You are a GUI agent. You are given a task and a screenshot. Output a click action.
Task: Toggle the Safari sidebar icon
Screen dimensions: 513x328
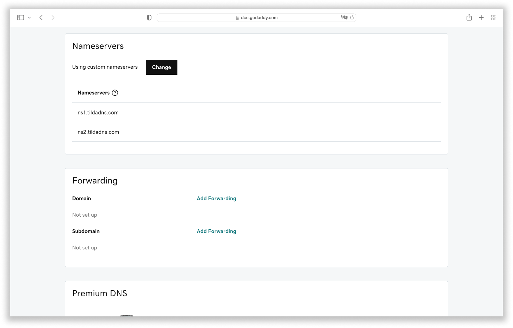pos(21,17)
